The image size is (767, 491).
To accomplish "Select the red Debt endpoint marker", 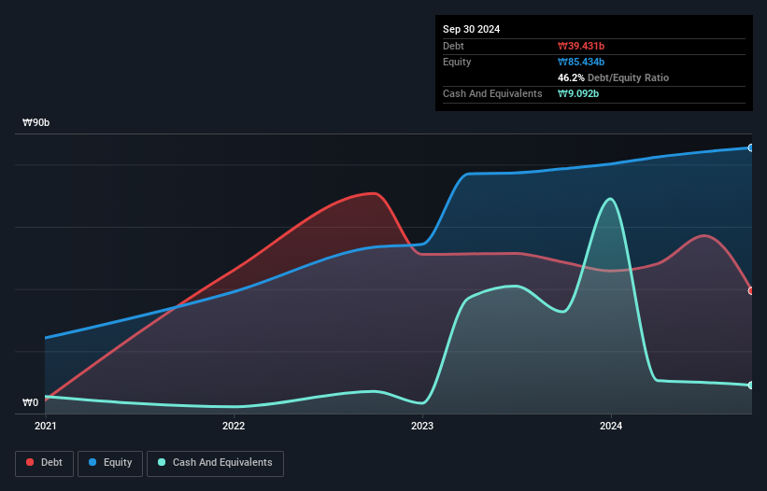I will click(751, 290).
